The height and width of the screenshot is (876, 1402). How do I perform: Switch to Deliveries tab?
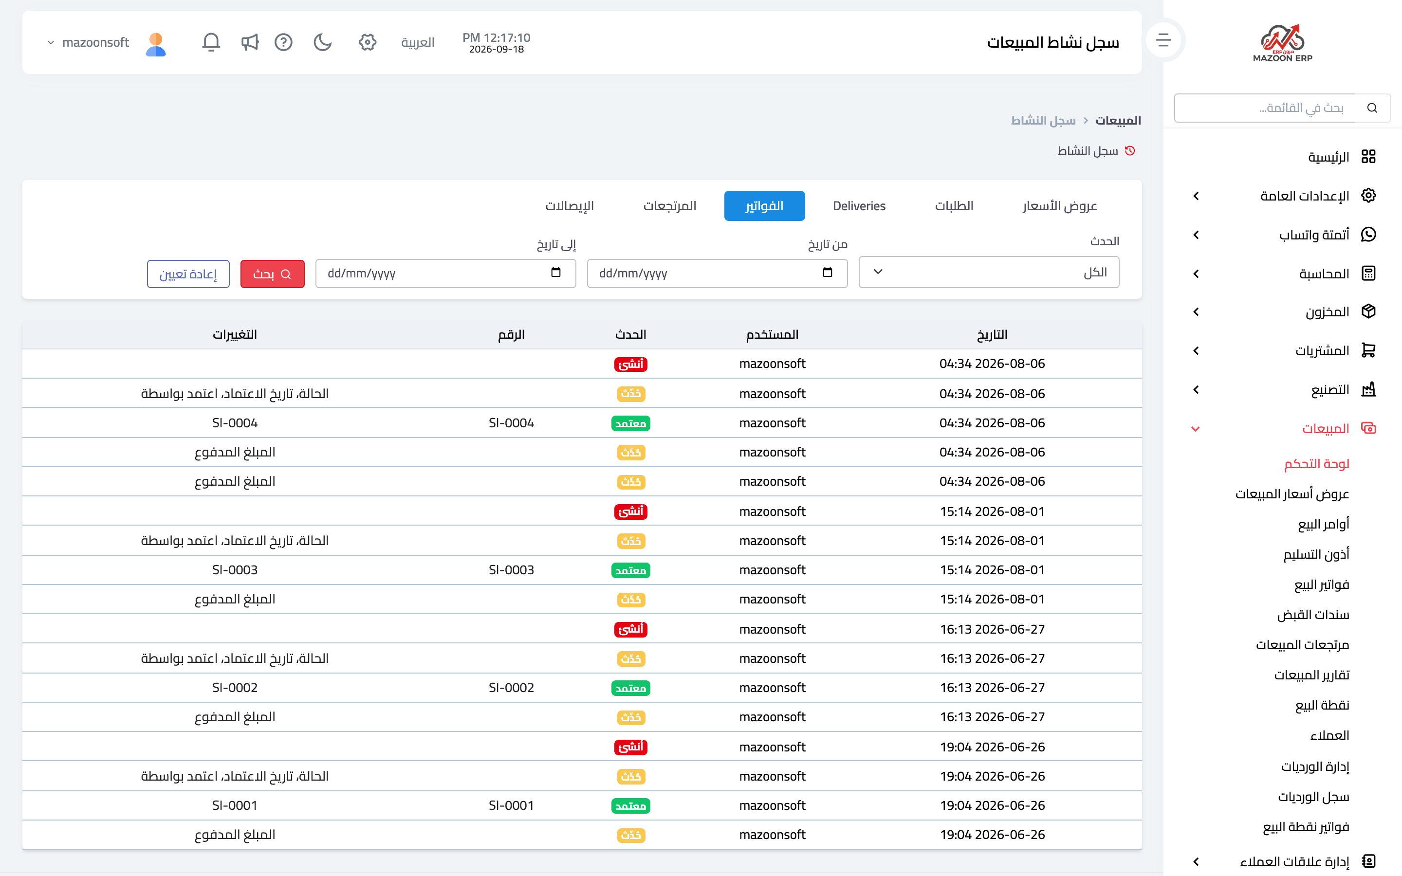[859, 206]
